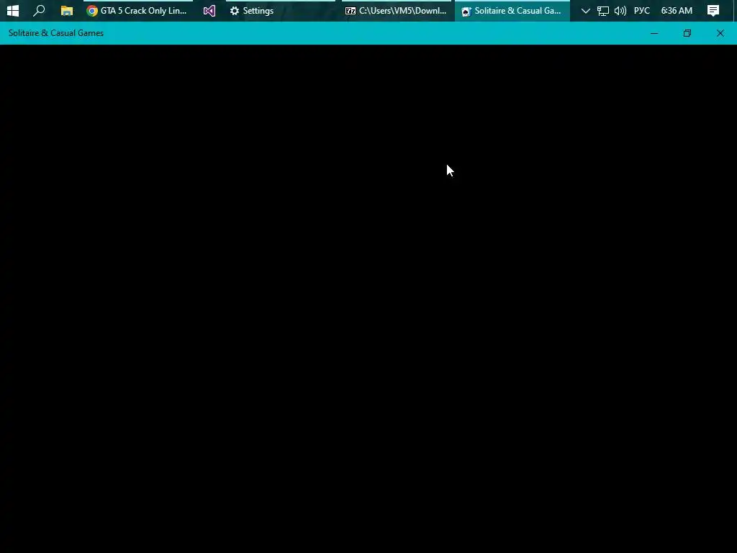Close the Solitaire & Casual Games window
Screen dimensions: 737x553
pyautogui.click(x=720, y=33)
